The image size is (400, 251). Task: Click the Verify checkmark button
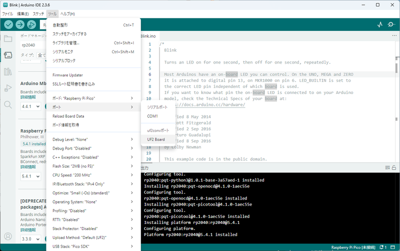coord(8,24)
